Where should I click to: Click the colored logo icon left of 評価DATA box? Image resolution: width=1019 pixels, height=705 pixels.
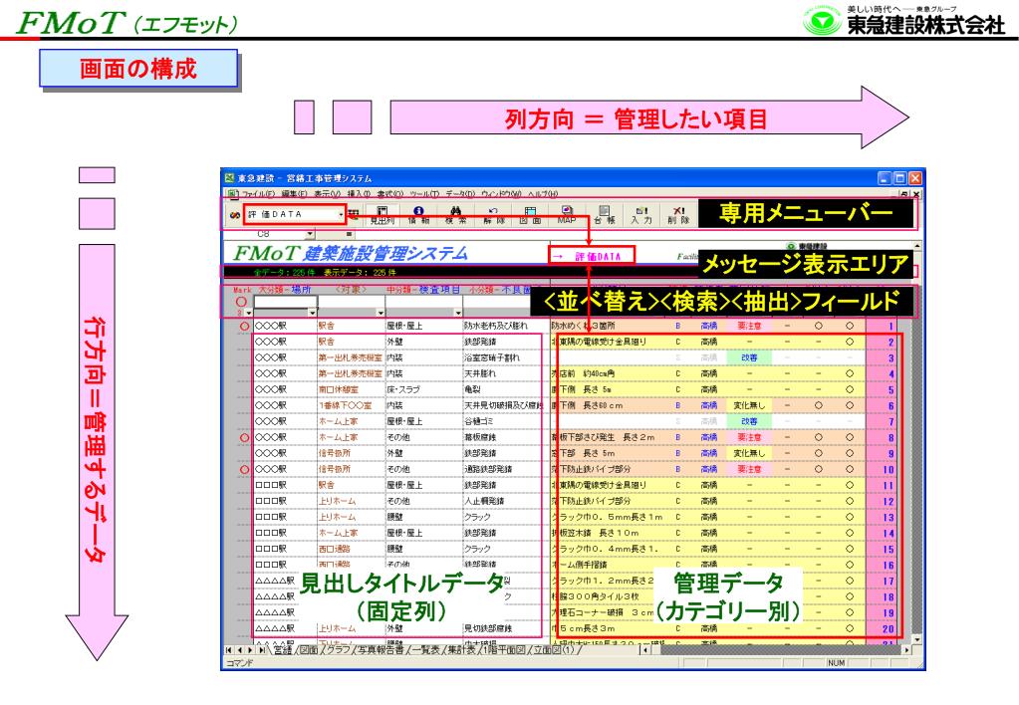click(x=235, y=214)
